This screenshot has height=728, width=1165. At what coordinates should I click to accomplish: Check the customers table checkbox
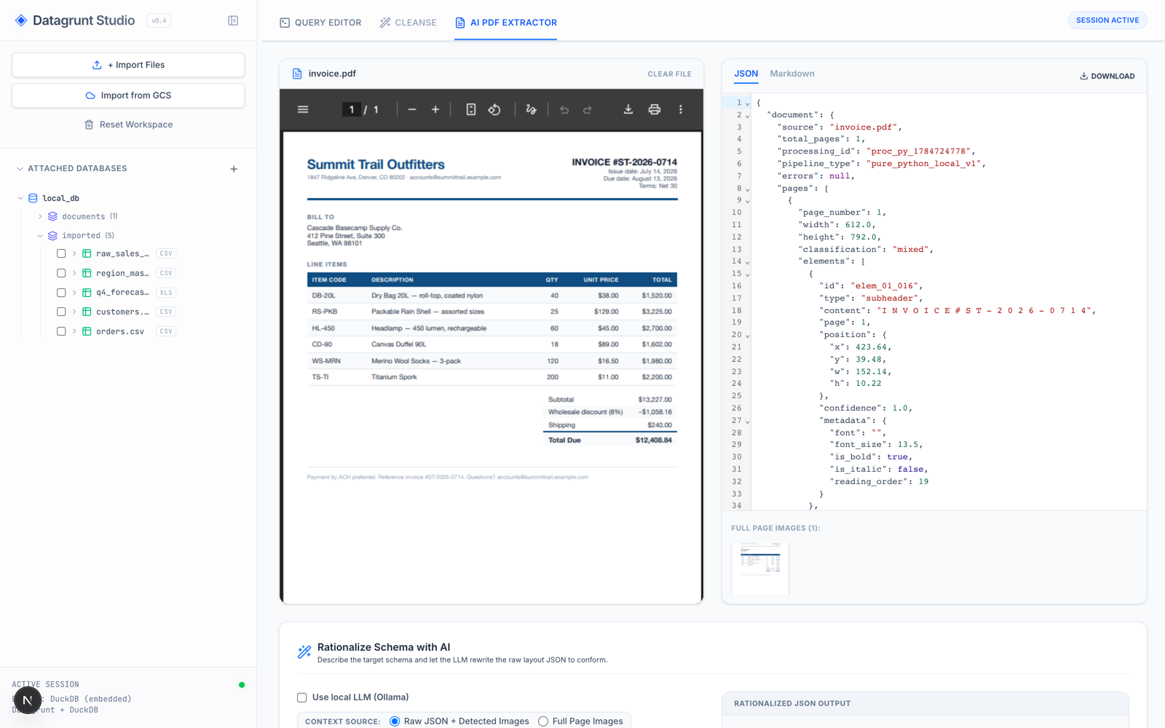[x=61, y=312]
